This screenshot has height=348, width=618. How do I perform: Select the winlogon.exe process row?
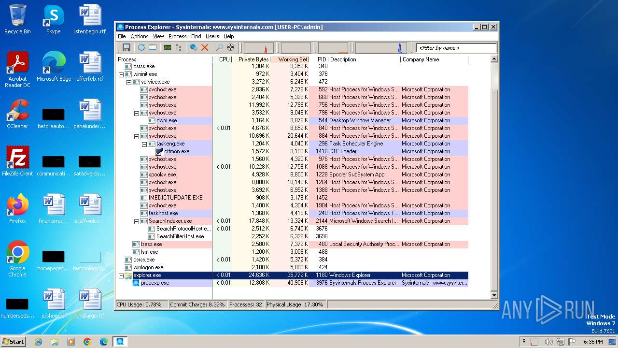point(292,268)
